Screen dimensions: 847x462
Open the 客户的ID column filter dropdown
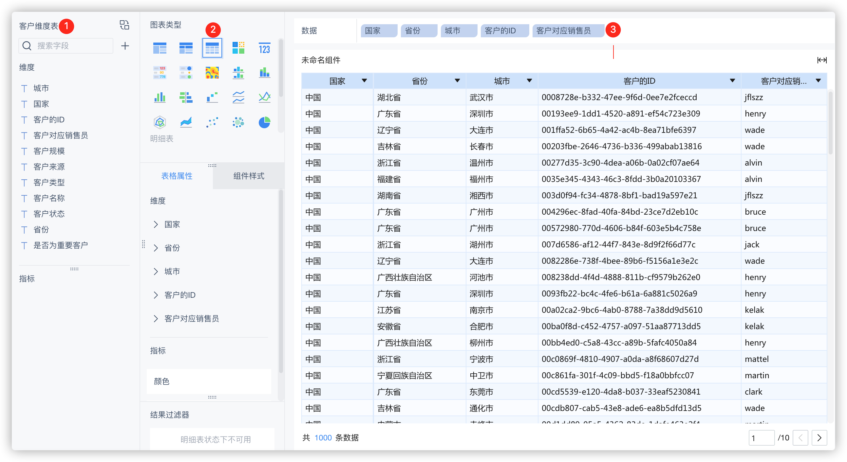point(732,81)
